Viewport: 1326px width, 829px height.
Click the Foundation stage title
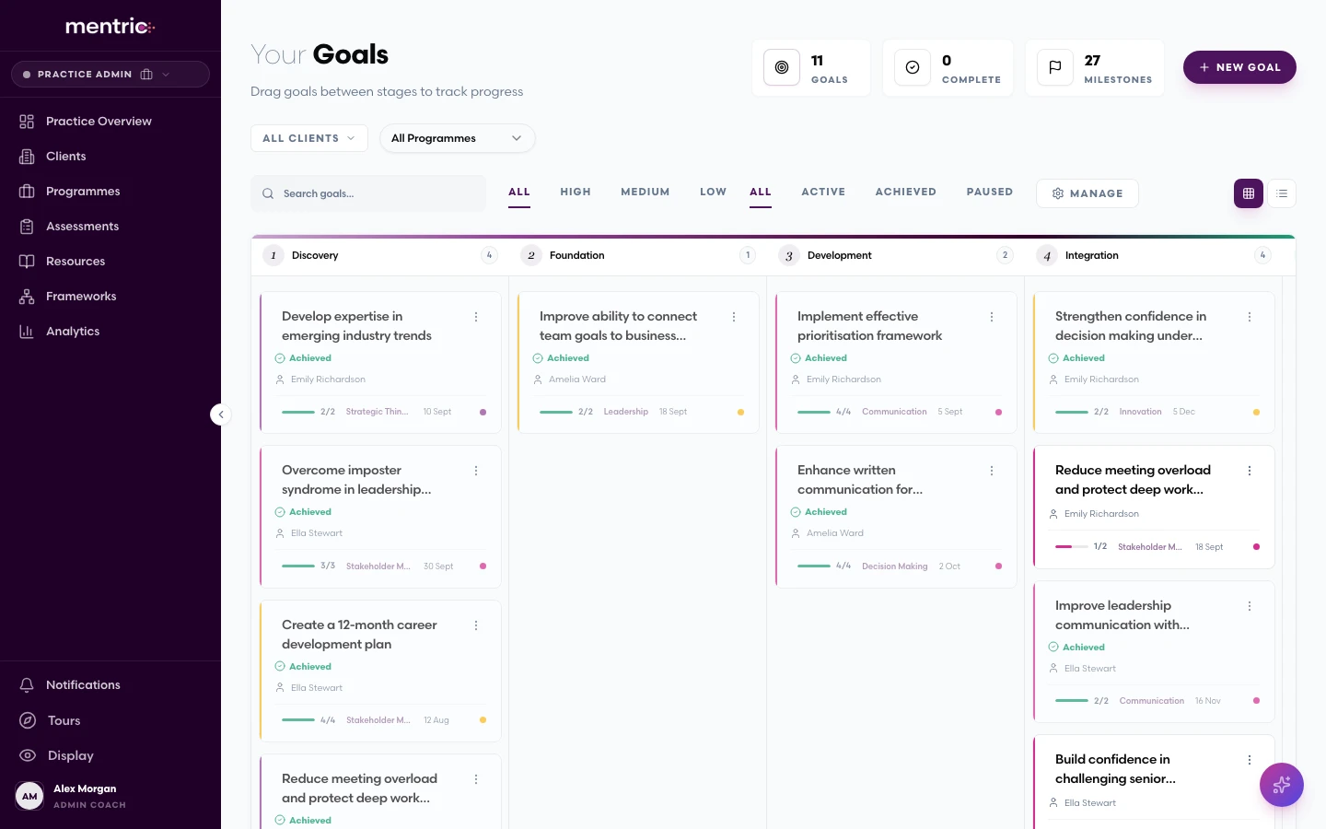coord(576,255)
